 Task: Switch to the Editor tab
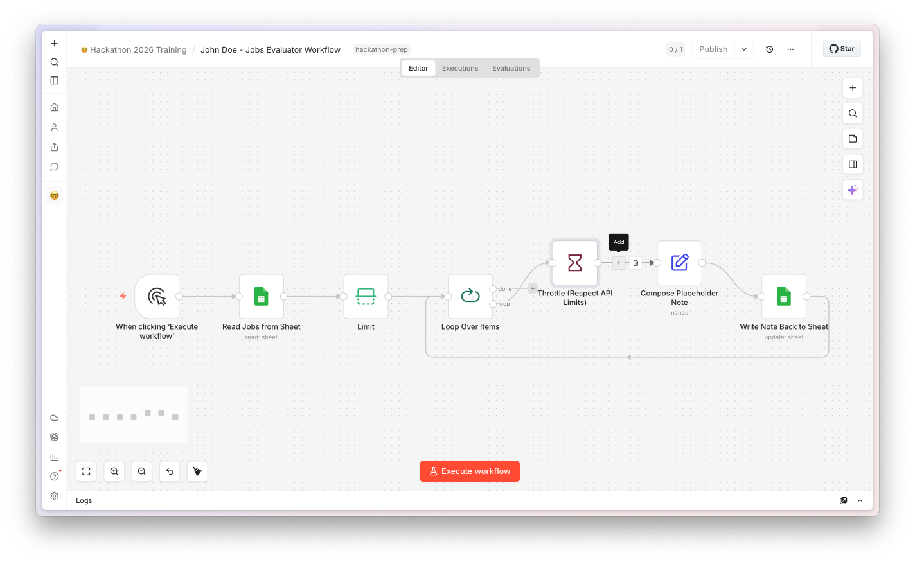(418, 68)
